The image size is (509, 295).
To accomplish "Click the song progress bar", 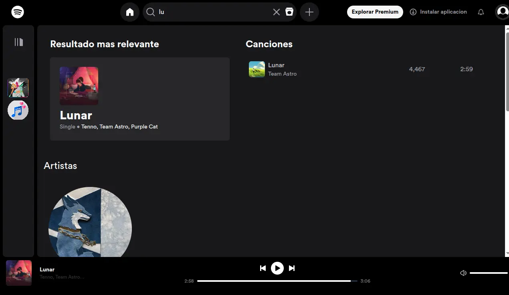I will pyautogui.click(x=277, y=281).
